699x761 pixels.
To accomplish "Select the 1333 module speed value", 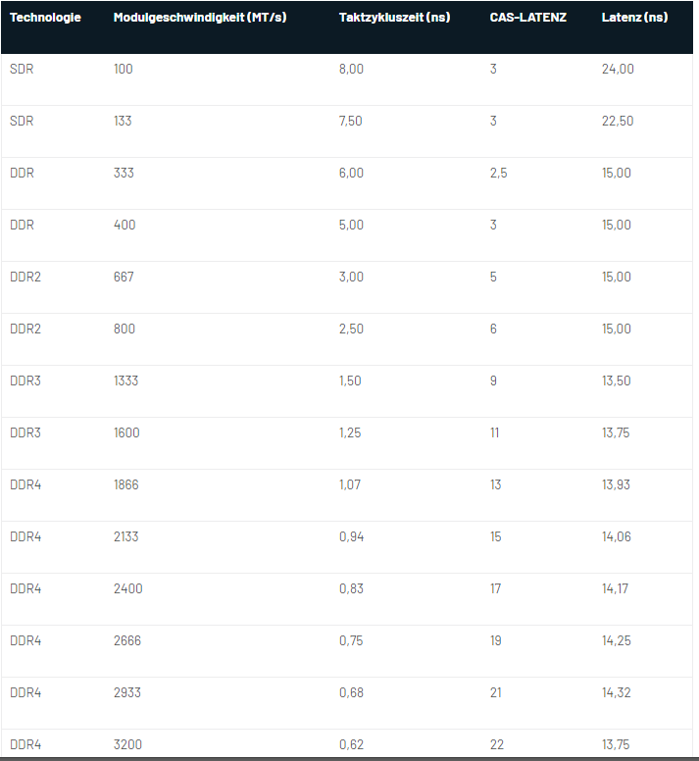I will 125,380.
